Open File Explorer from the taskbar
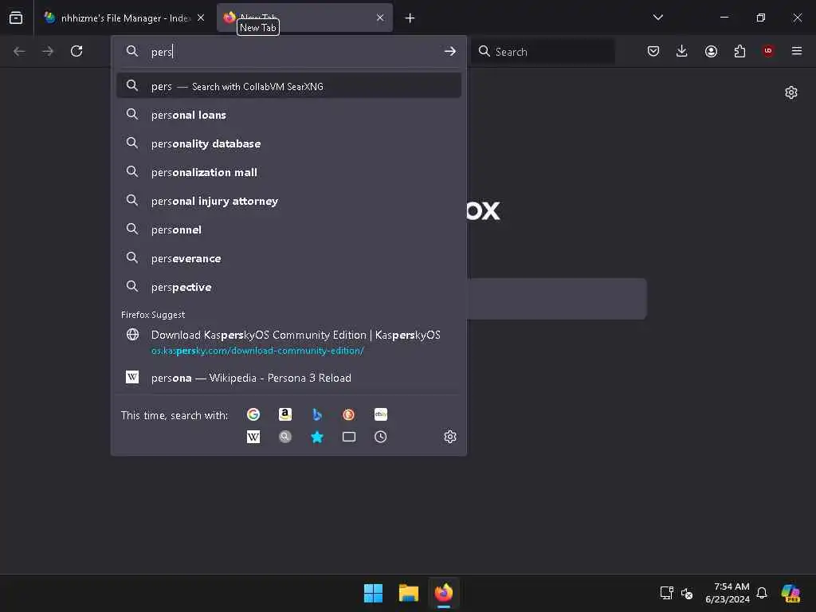816x612 pixels. coord(409,593)
